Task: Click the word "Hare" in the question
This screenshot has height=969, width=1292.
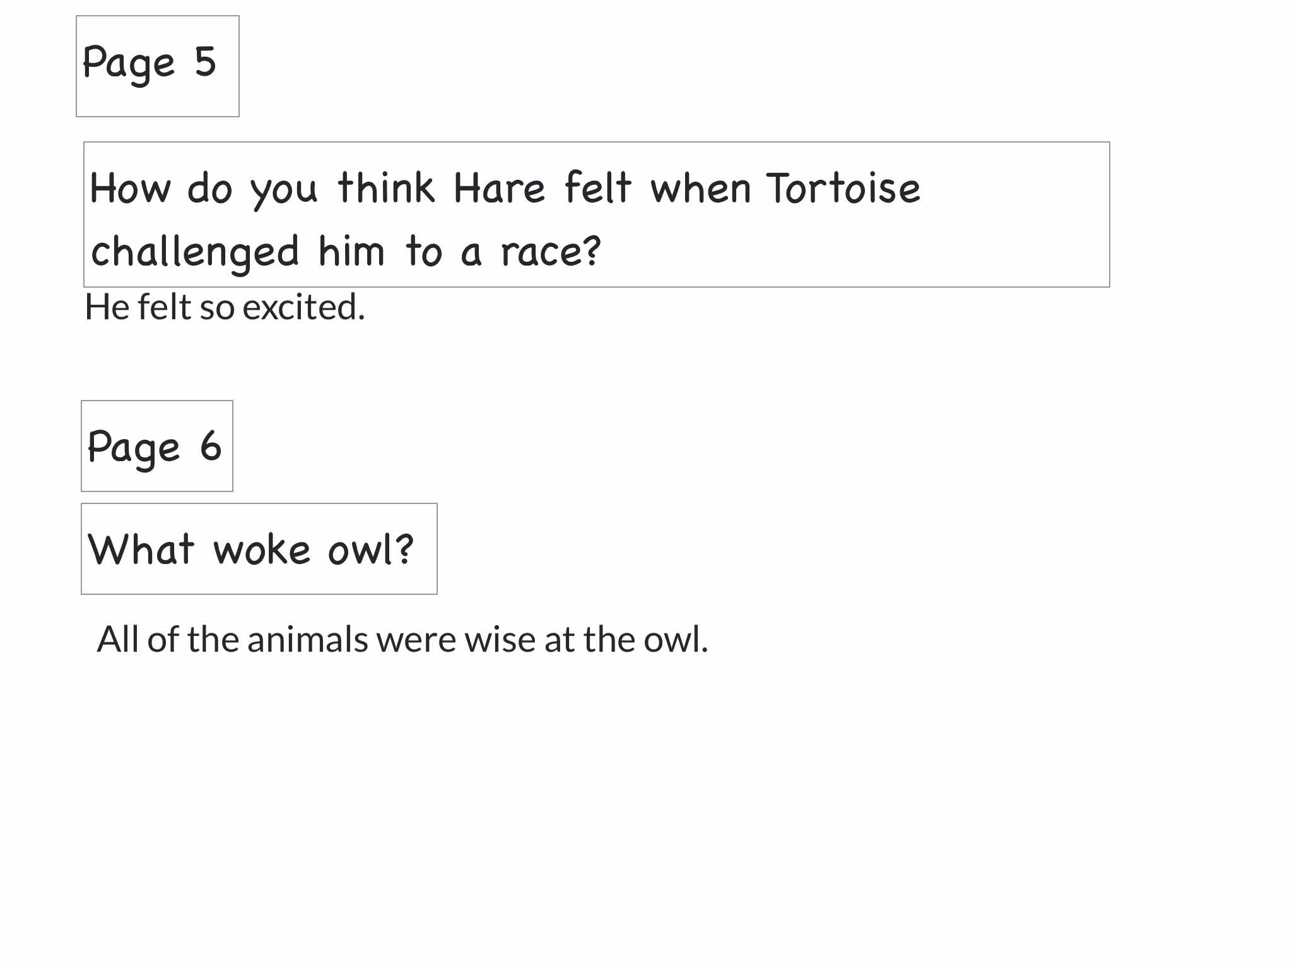Action: 500,188
